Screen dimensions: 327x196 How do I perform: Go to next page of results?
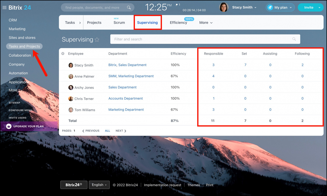pyautogui.click(x=121, y=131)
